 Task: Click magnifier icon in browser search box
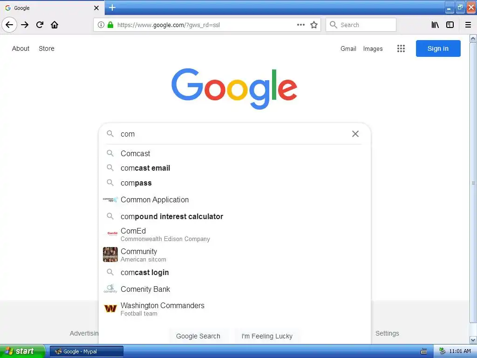tap(334, 25)
